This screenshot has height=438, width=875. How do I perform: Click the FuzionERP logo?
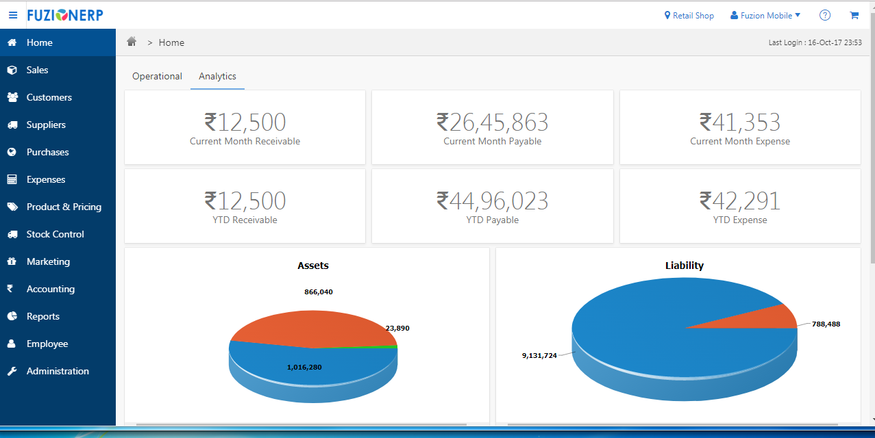tap(65, 15)
